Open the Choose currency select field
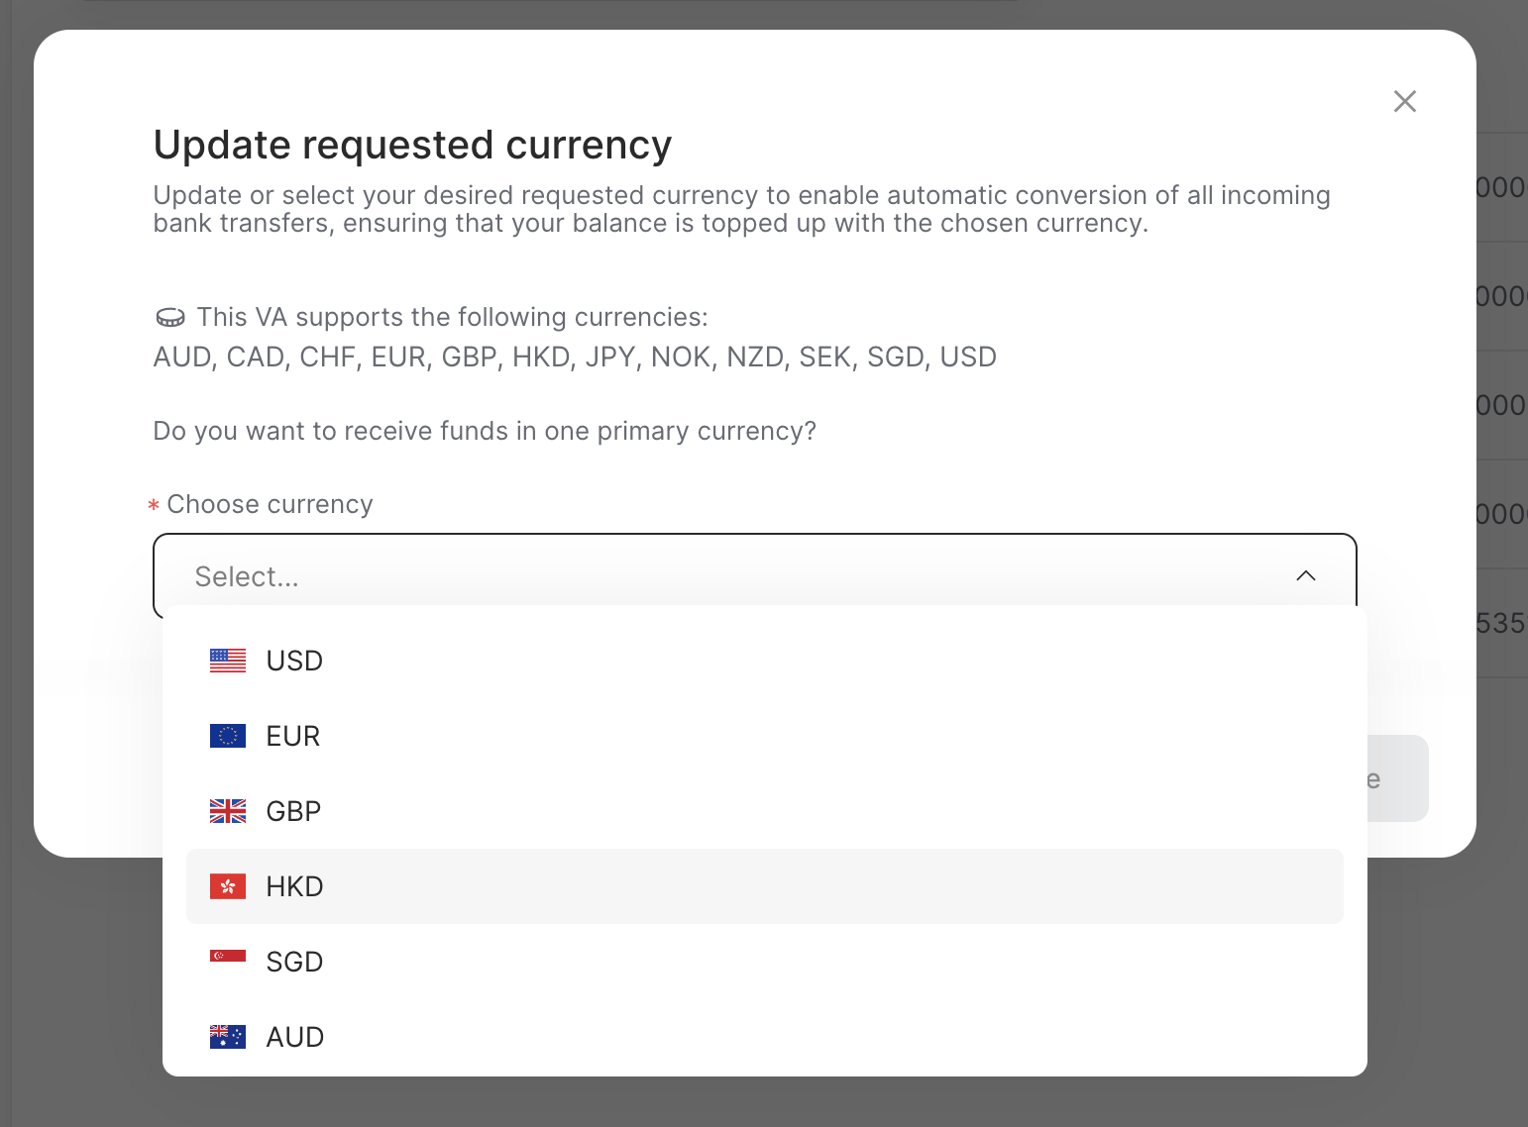This screenshot has height=1127, width=1528. (x=753, y=575)
